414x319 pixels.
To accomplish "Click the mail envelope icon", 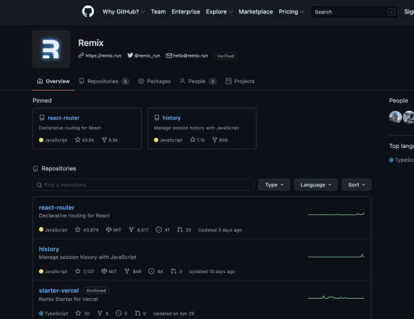I will pos(168,55).
